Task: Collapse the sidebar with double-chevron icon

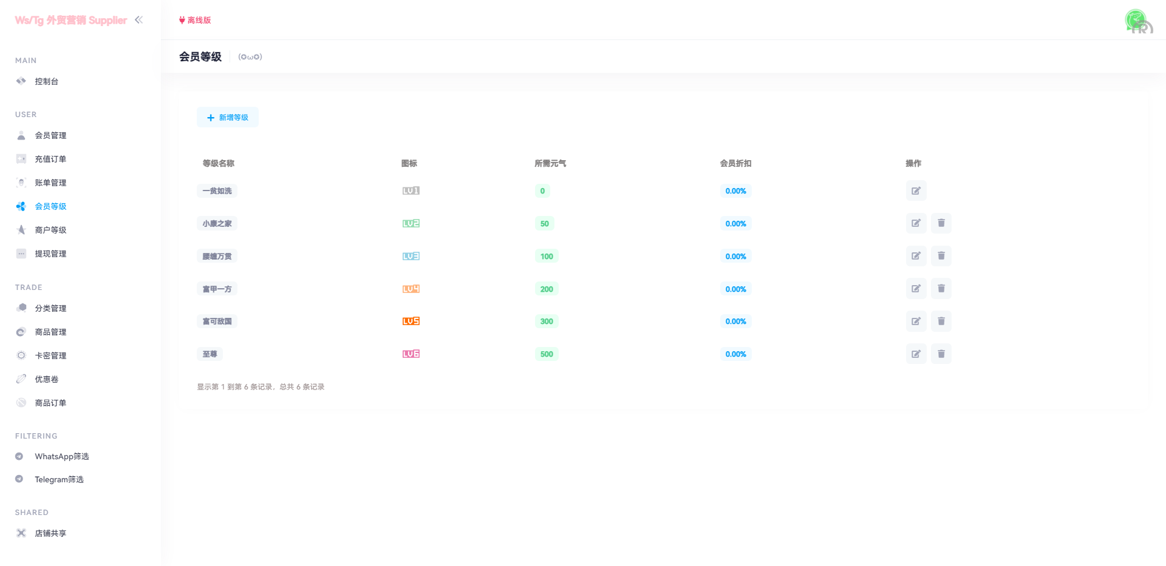Action: click(139, 20)
